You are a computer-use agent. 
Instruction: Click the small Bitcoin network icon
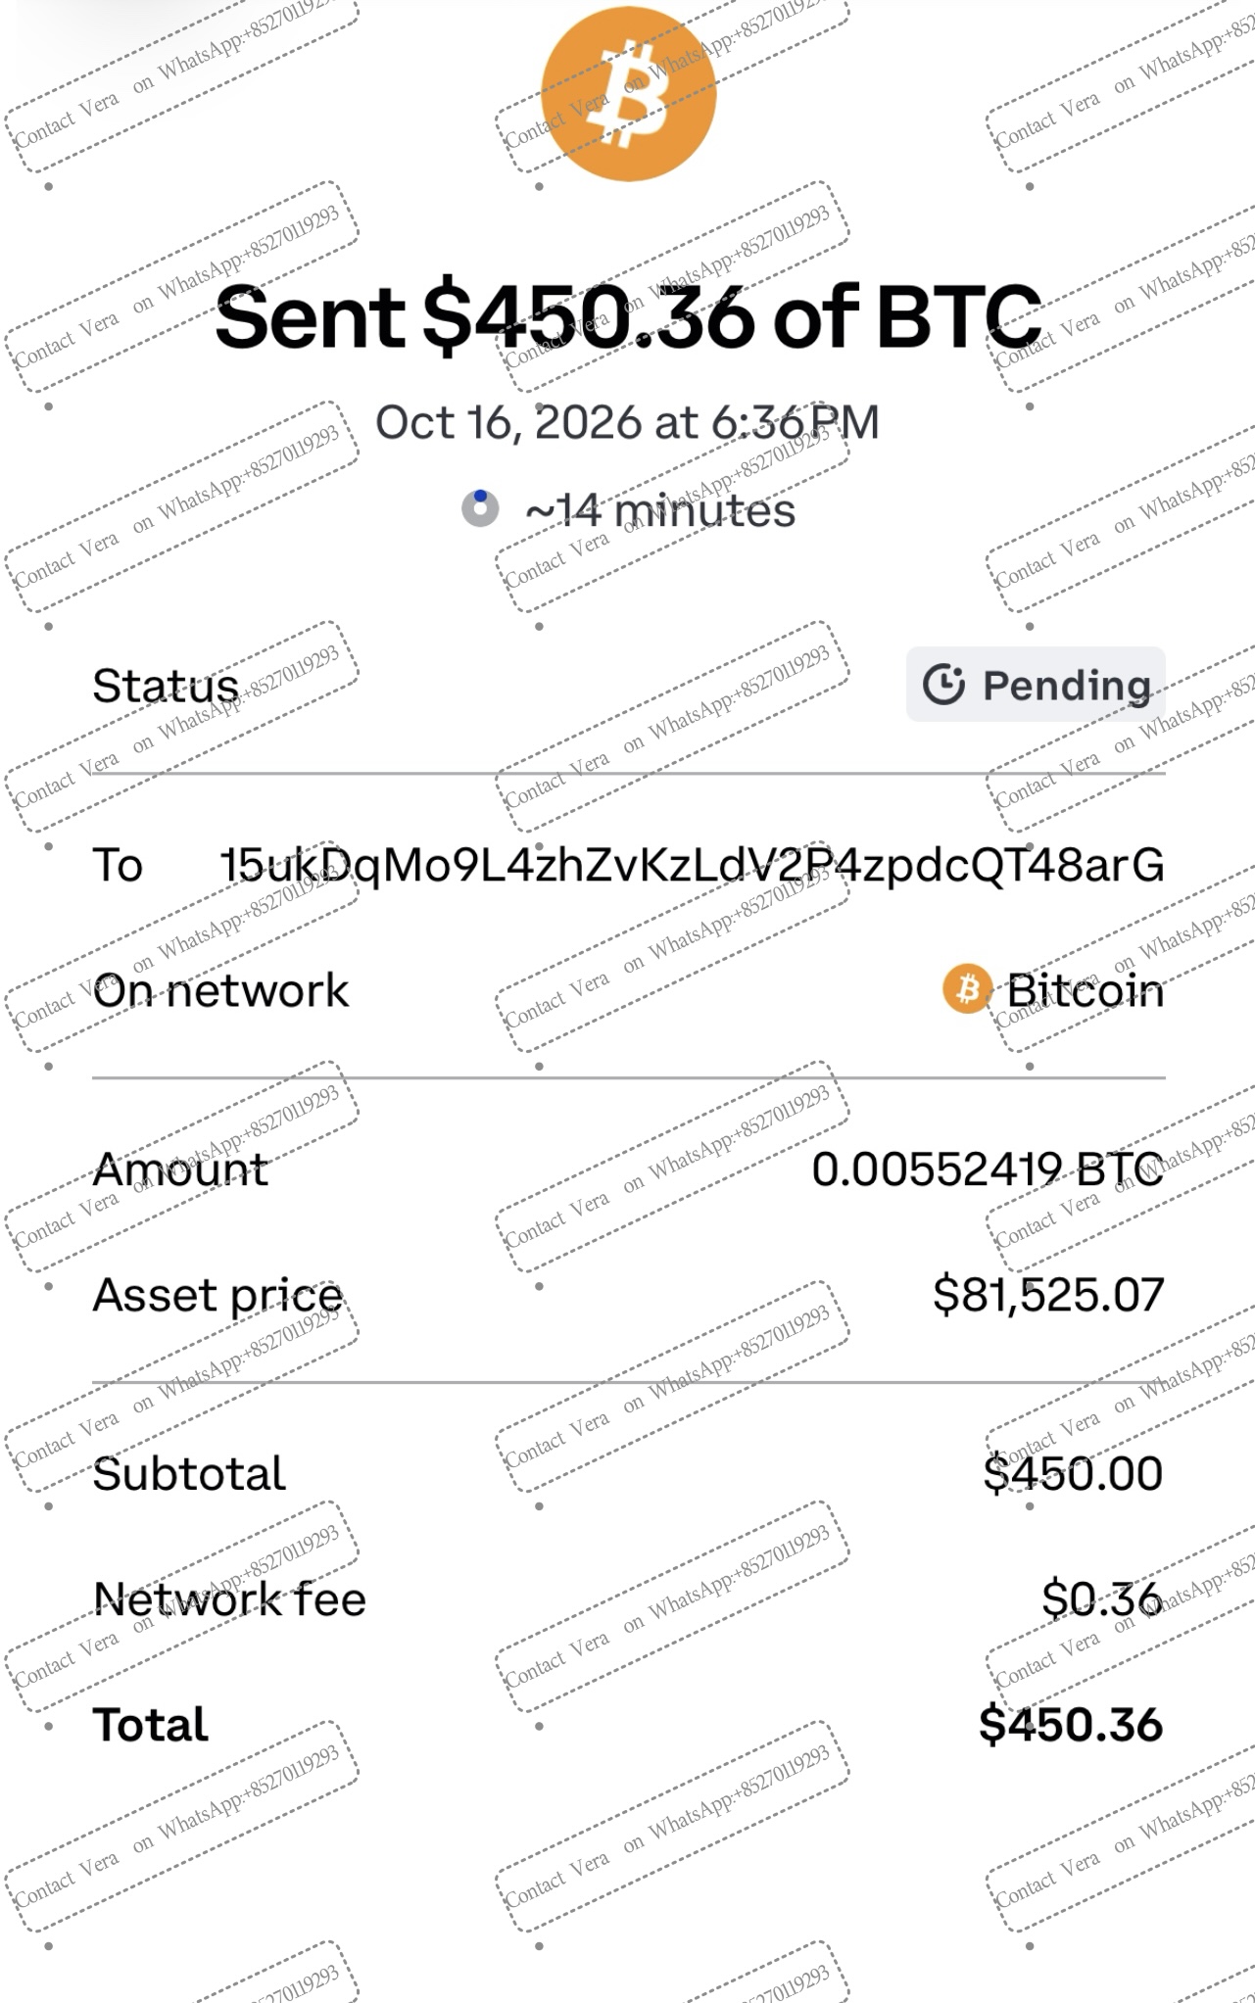(x=967, y=989)
